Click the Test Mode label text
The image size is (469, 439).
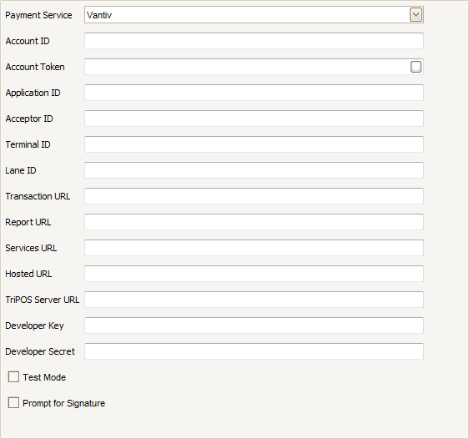click(44, 377)
